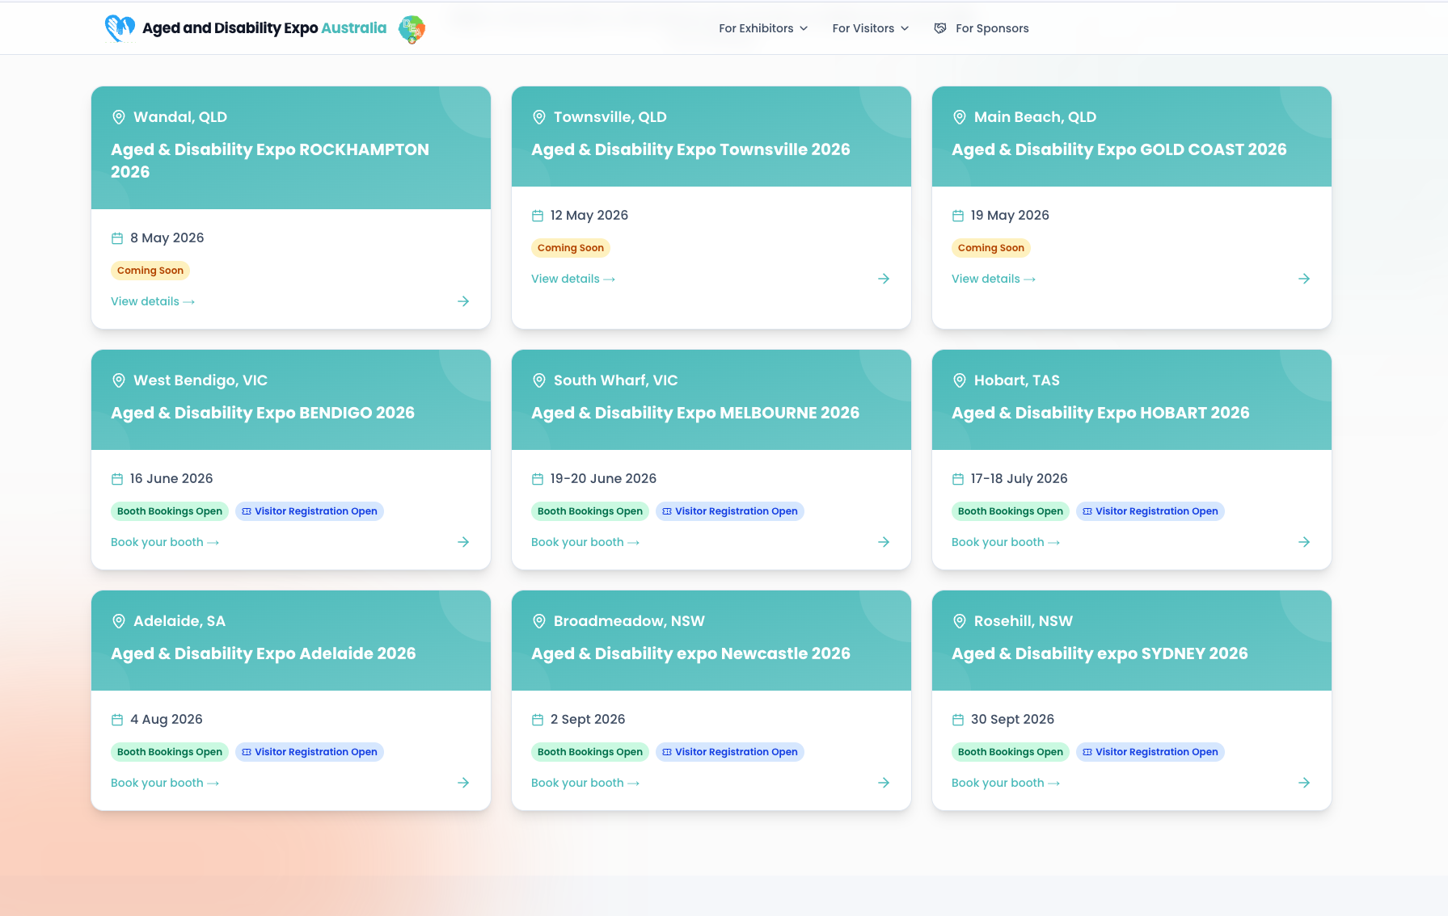Click Visitor Registration Open badge on Melbourne card
Viewport: 1448px width, 916px height.
click(730, 511)
